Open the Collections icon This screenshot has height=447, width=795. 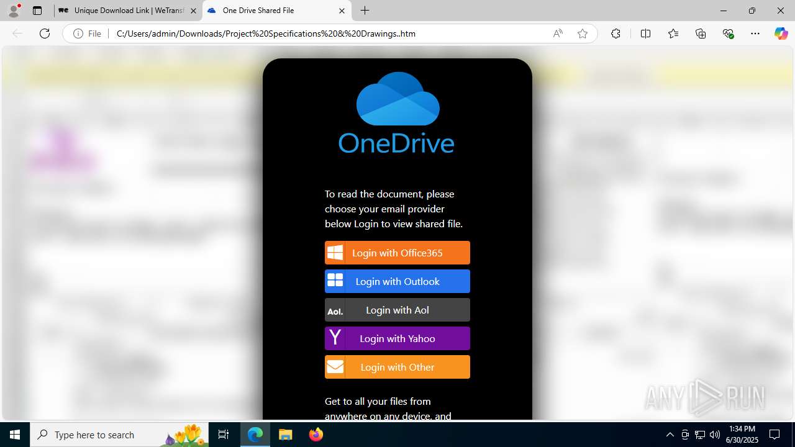(x=701, y=34)
